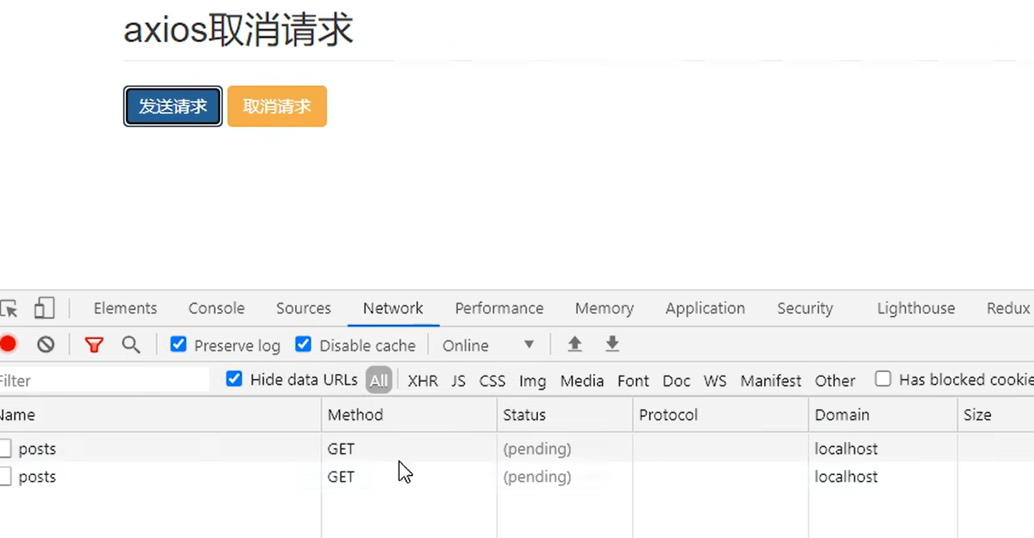Import HAR file using upload icon

[x=574, y=345]
